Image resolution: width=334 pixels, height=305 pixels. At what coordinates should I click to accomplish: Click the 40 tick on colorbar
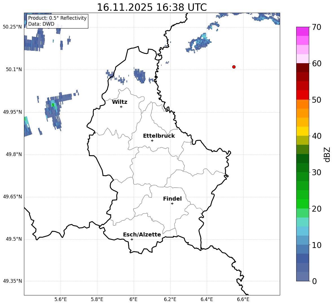317,136
